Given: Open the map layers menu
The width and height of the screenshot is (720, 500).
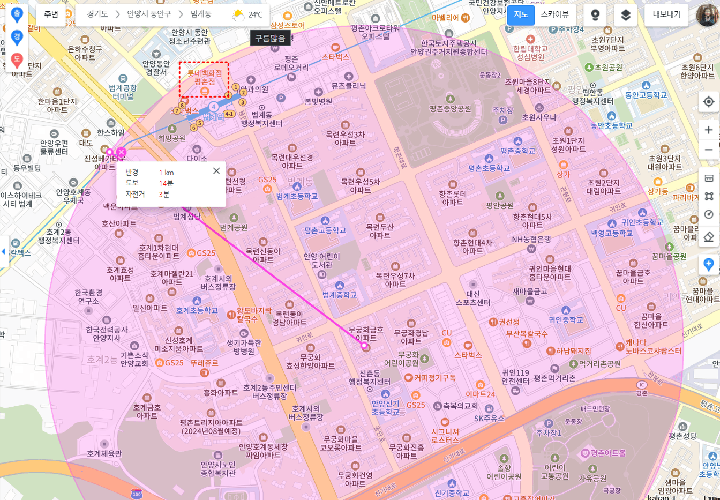Looking at the screenshot, I should pos(626,15).
